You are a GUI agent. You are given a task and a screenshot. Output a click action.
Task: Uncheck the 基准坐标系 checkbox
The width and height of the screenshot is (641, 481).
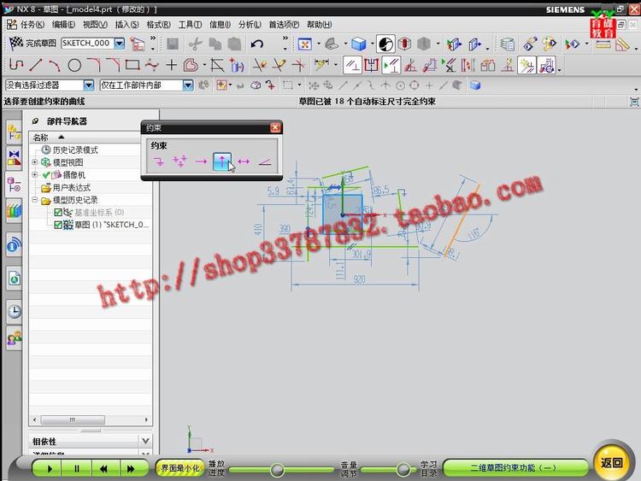coord(58,212)
